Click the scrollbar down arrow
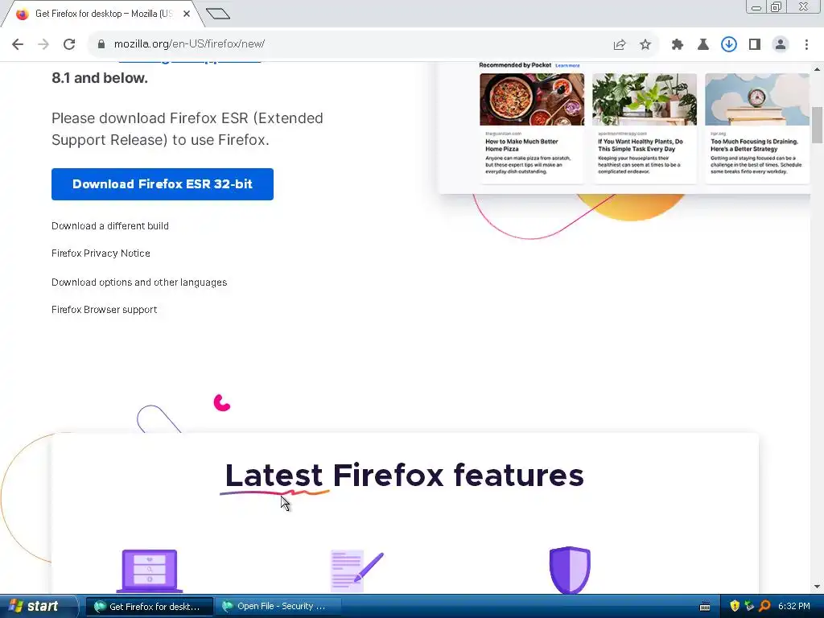The image size is (824, 618). [817, 587]
